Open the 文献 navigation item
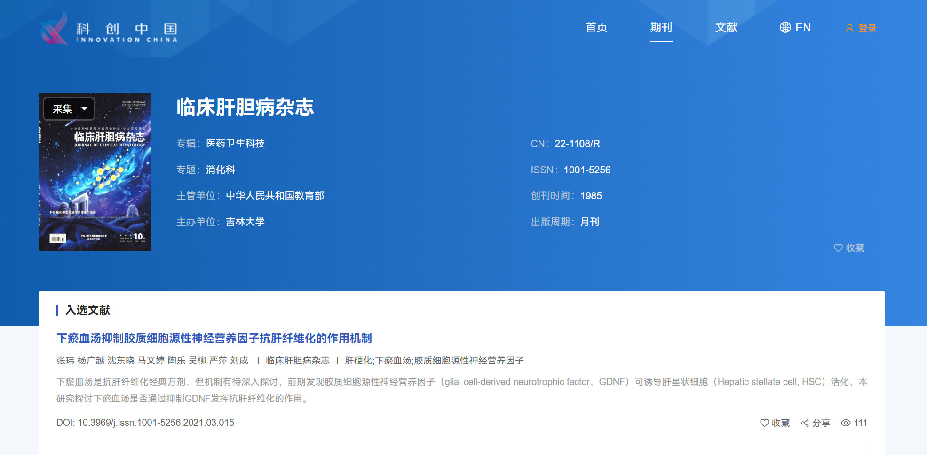 click(726, 28)
